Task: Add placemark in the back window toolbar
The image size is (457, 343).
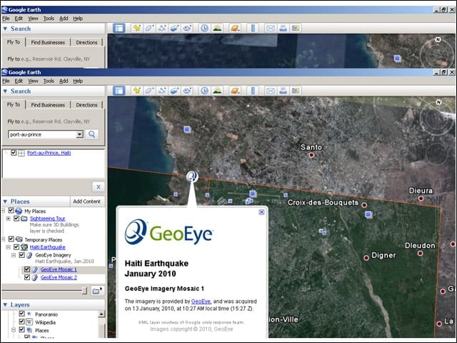Action: (x=136, y=29)
